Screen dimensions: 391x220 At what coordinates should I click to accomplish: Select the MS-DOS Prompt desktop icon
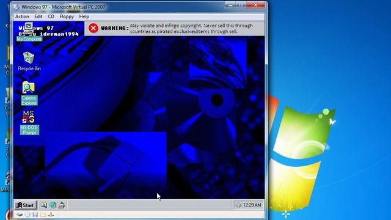point(29,123)
